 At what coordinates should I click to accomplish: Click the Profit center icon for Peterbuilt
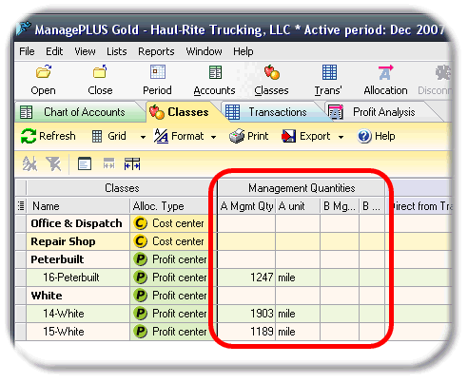point(141,259)
